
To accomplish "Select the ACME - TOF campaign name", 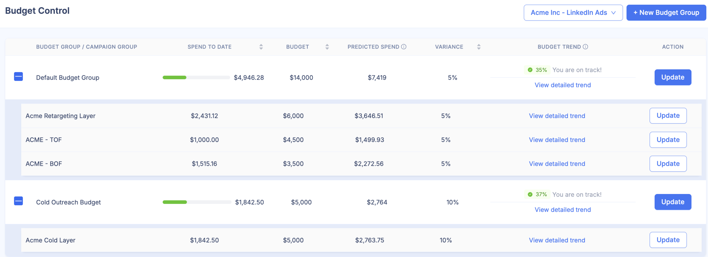I will pos(44,140).
